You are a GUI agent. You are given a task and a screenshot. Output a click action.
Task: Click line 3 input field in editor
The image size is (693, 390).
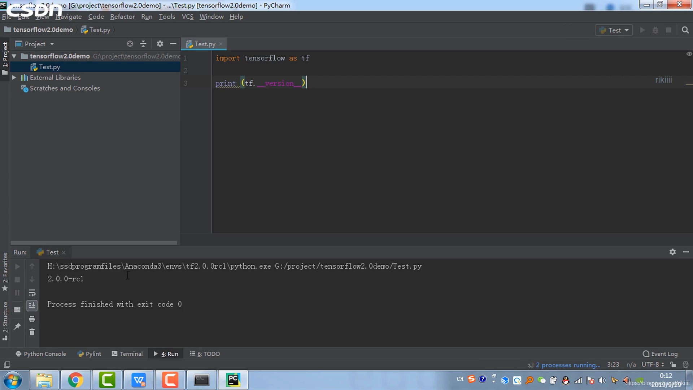260,83
